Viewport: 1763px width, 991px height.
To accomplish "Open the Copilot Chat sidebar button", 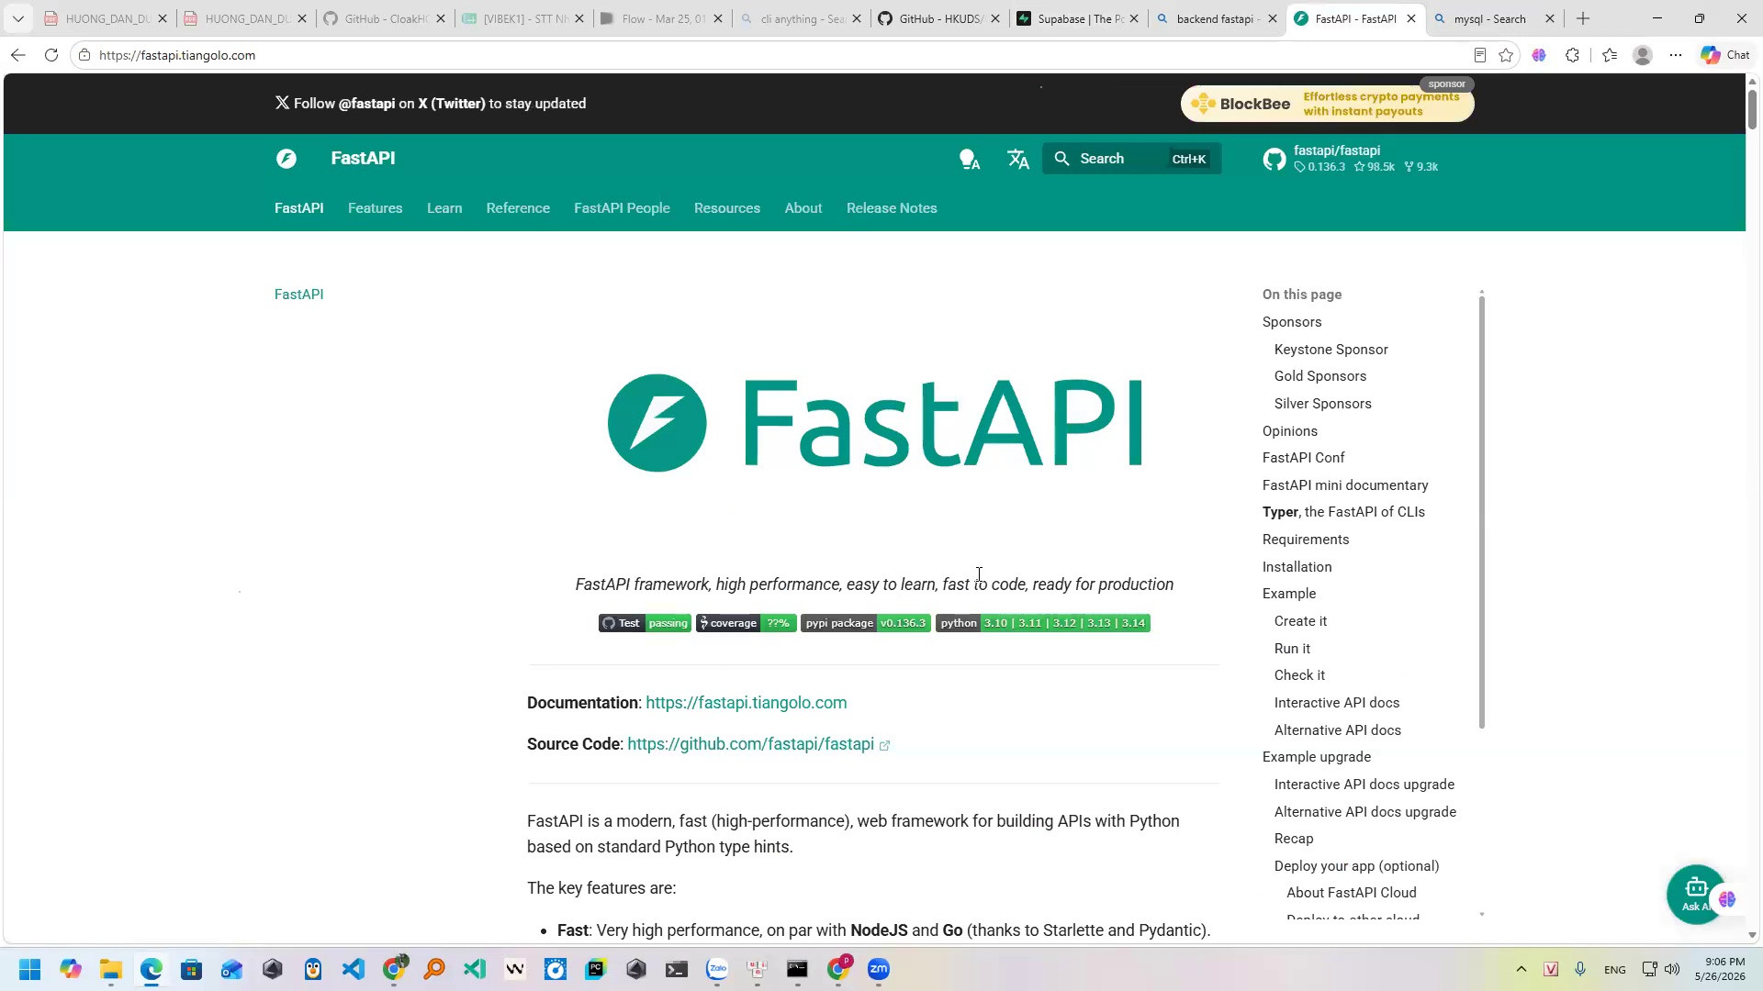I will [1725, 55].
